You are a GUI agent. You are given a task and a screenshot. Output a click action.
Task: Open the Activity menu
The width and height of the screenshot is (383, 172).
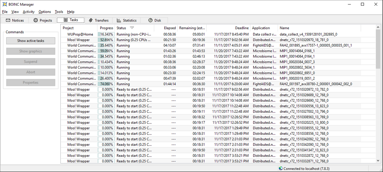coord(29,12)
